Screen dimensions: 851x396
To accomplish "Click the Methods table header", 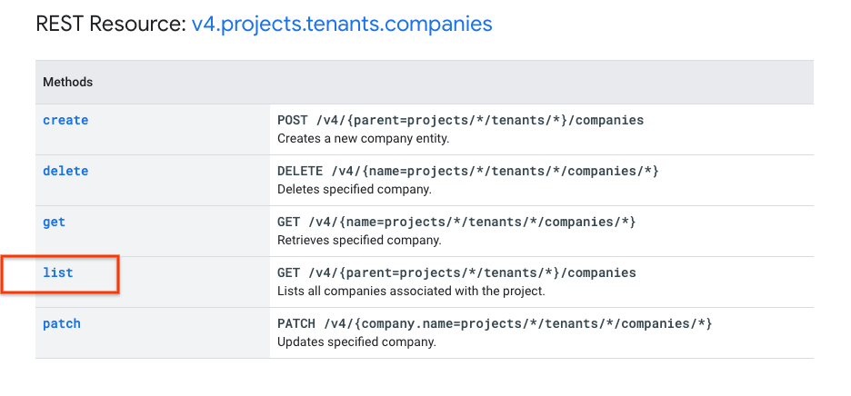I will 68,82.
